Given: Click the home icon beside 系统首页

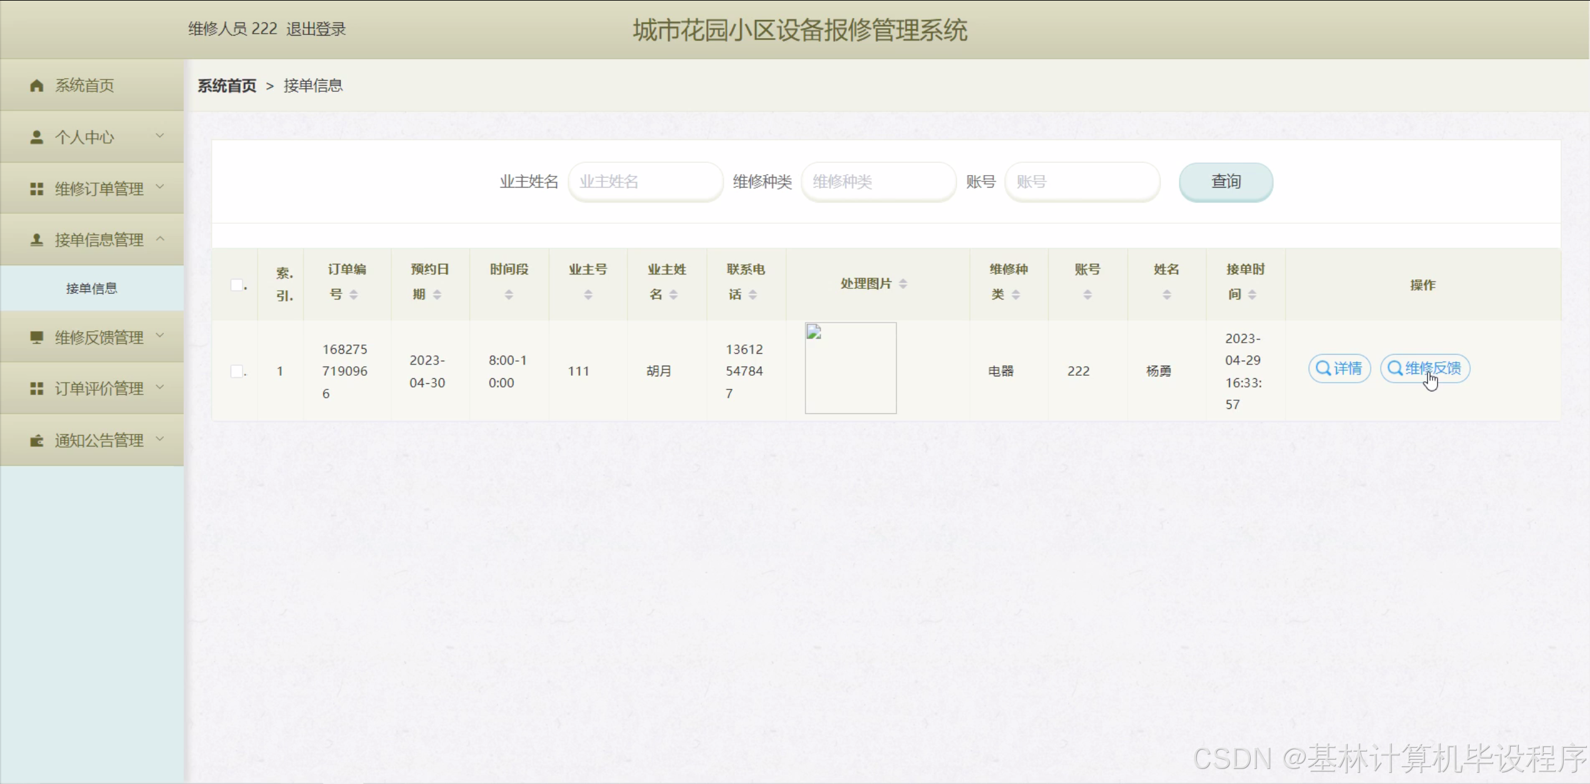Looking at the screenshot, I should pos(36,86).
